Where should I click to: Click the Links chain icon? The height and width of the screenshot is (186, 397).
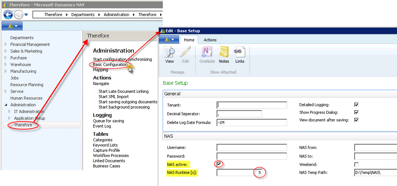(239, 52)
